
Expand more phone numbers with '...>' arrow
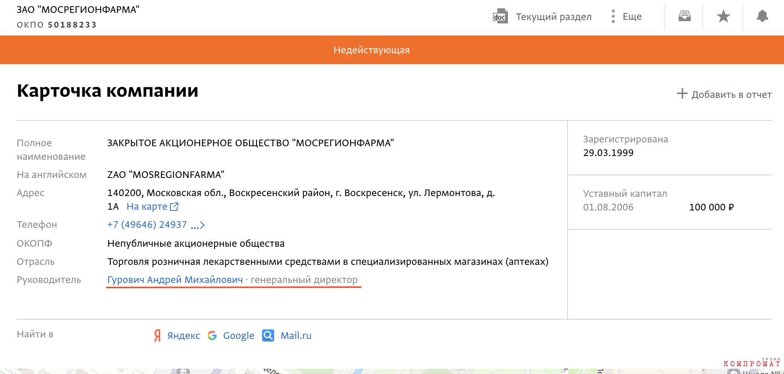[x=198, y=226]
